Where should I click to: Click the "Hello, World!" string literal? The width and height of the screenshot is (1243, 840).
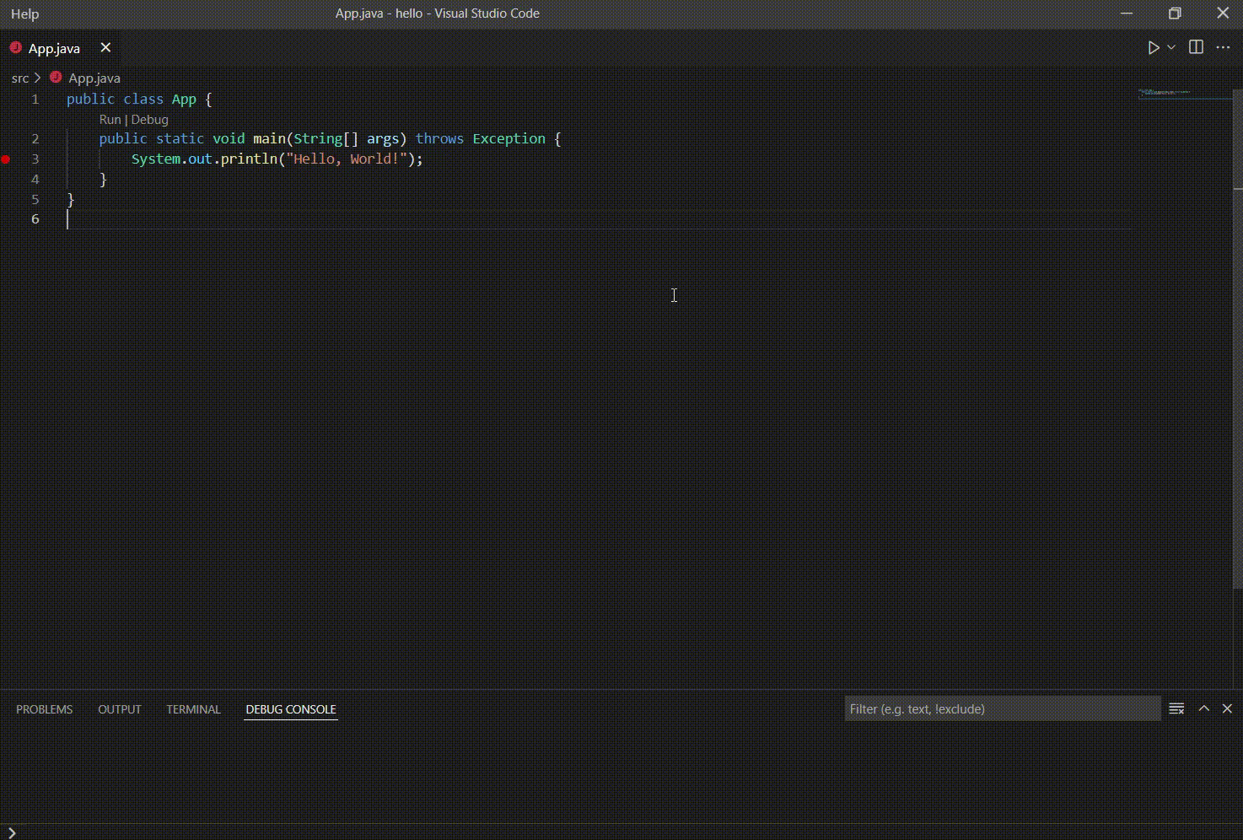click(x=347, y=159)
